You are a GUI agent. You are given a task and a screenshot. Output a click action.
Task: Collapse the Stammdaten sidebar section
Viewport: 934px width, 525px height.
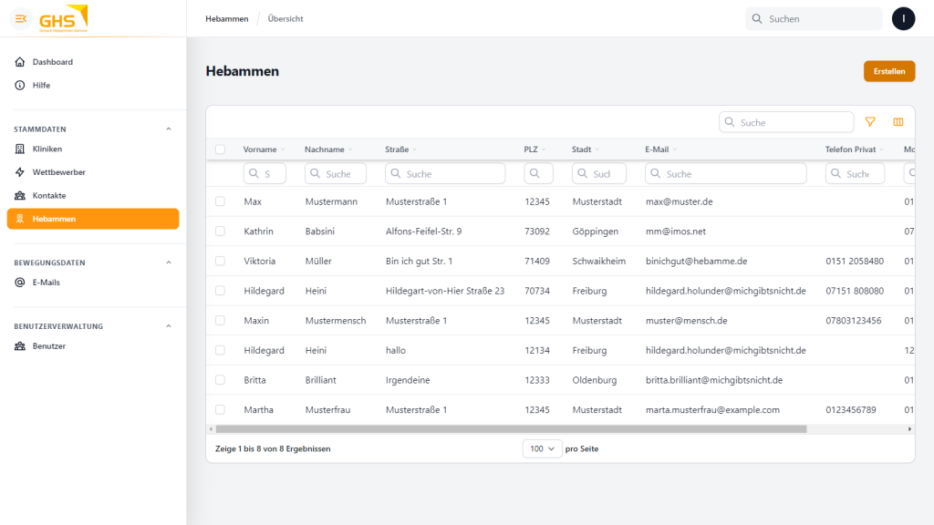(x=169, y=129)
